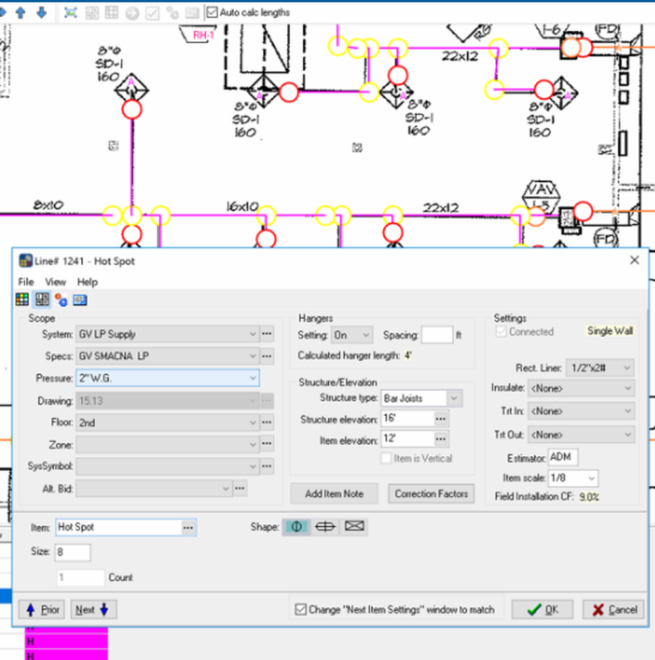Open the Structure elevation ellipsis button
The height and width of the screenshot is (660, 655).
click(x=441, y=419)
